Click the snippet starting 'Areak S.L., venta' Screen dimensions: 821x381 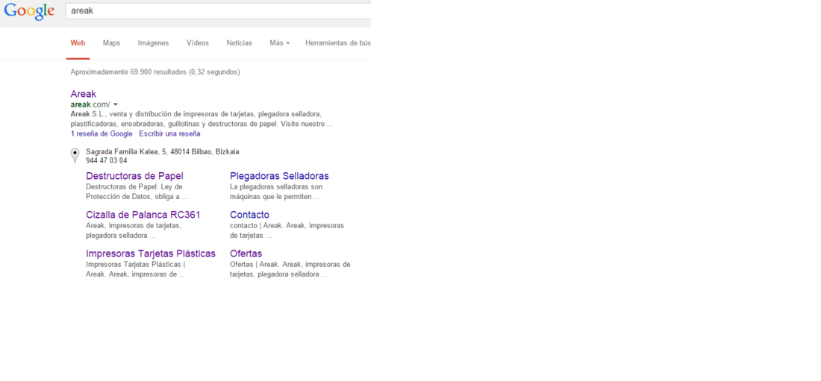click(202, 119)
